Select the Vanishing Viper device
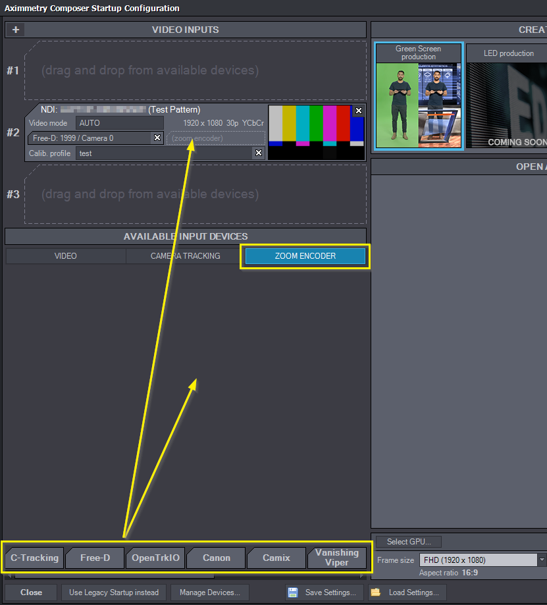This screenshot has width=547, height=605. [337, 558]
